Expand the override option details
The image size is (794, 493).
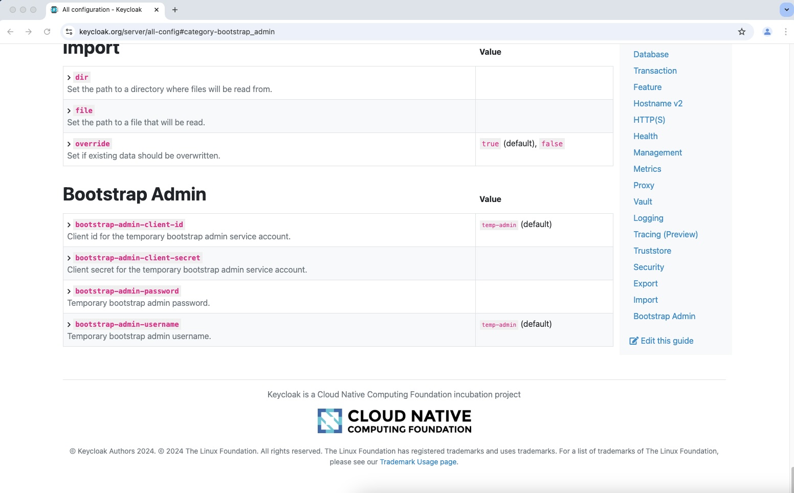pos(69,144)
